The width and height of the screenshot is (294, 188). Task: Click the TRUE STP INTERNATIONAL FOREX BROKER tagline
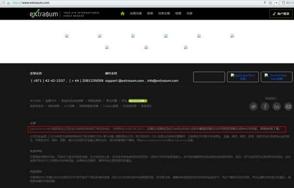(x=81, y=14)
